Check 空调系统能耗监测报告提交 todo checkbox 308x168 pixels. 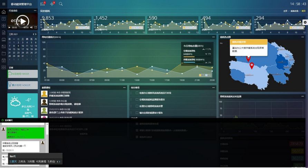(x=137, y=99)
